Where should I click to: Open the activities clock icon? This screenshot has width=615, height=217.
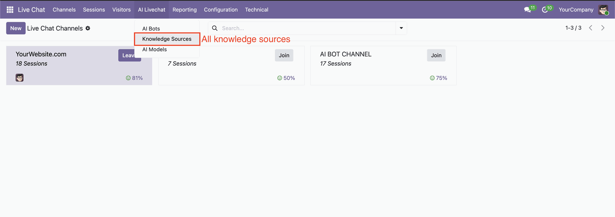[545, 10]
